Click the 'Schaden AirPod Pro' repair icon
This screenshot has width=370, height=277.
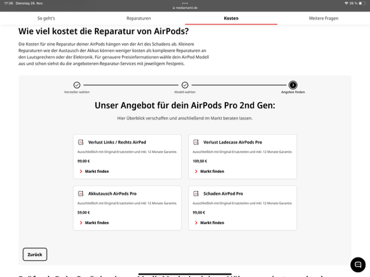coord(196,193)
